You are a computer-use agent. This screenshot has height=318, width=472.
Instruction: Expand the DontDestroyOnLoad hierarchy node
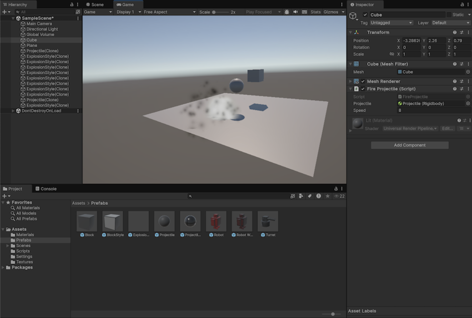(x=13, y=110)
